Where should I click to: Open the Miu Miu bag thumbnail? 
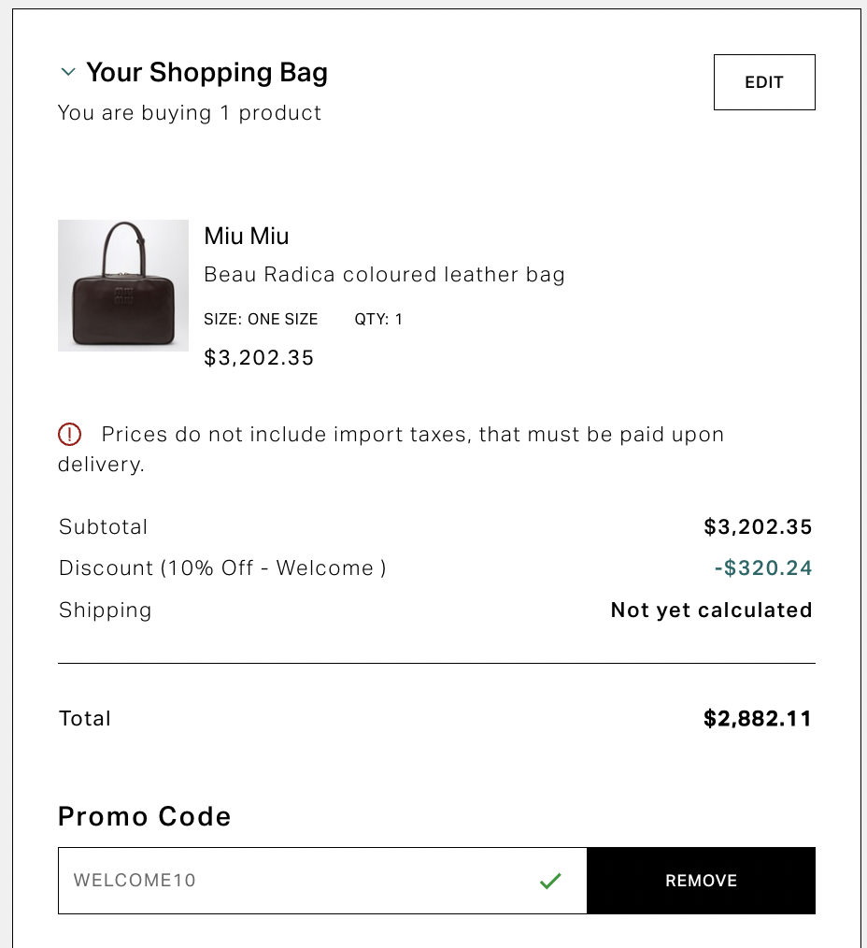click(x=123, y=285)
